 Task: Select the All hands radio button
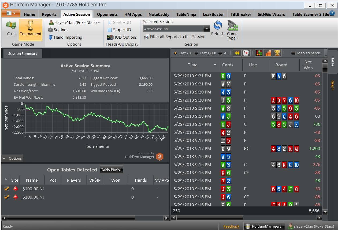[220, 53]
